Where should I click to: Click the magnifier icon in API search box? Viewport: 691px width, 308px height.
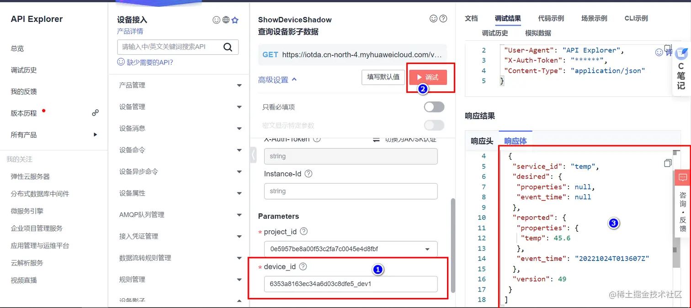(228, 47)
